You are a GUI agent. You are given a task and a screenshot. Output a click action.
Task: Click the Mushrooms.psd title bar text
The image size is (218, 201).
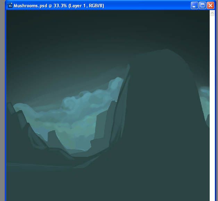59,6
